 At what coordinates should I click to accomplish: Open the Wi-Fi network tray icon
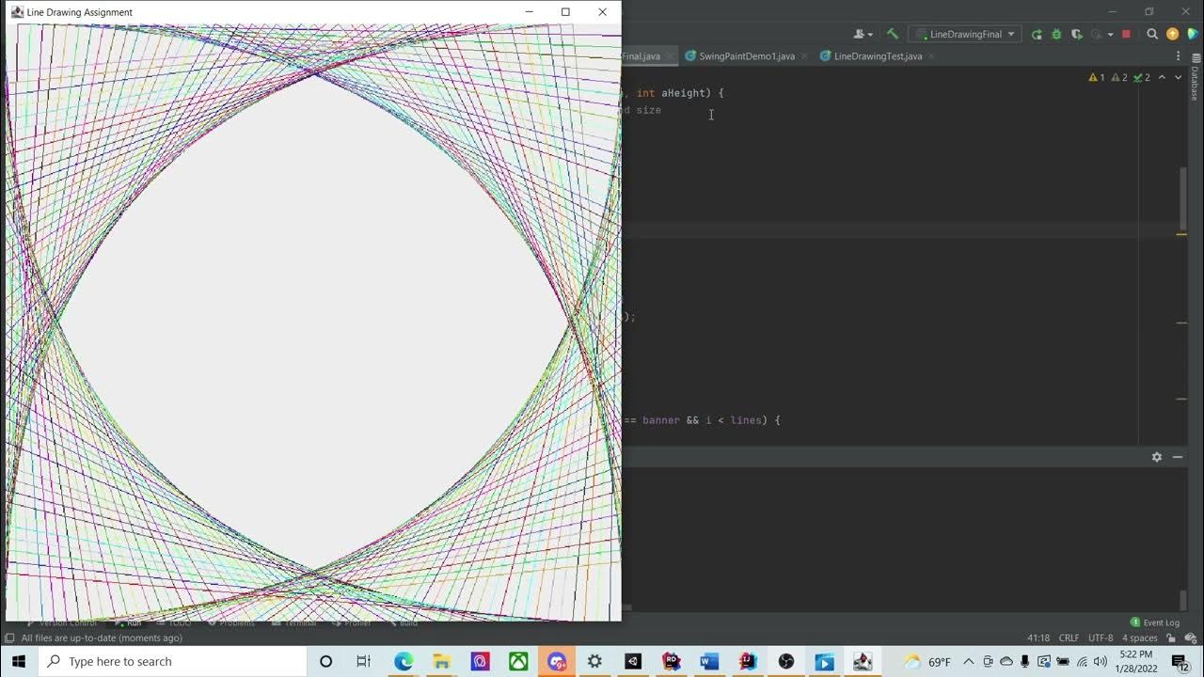(1082, 662)
